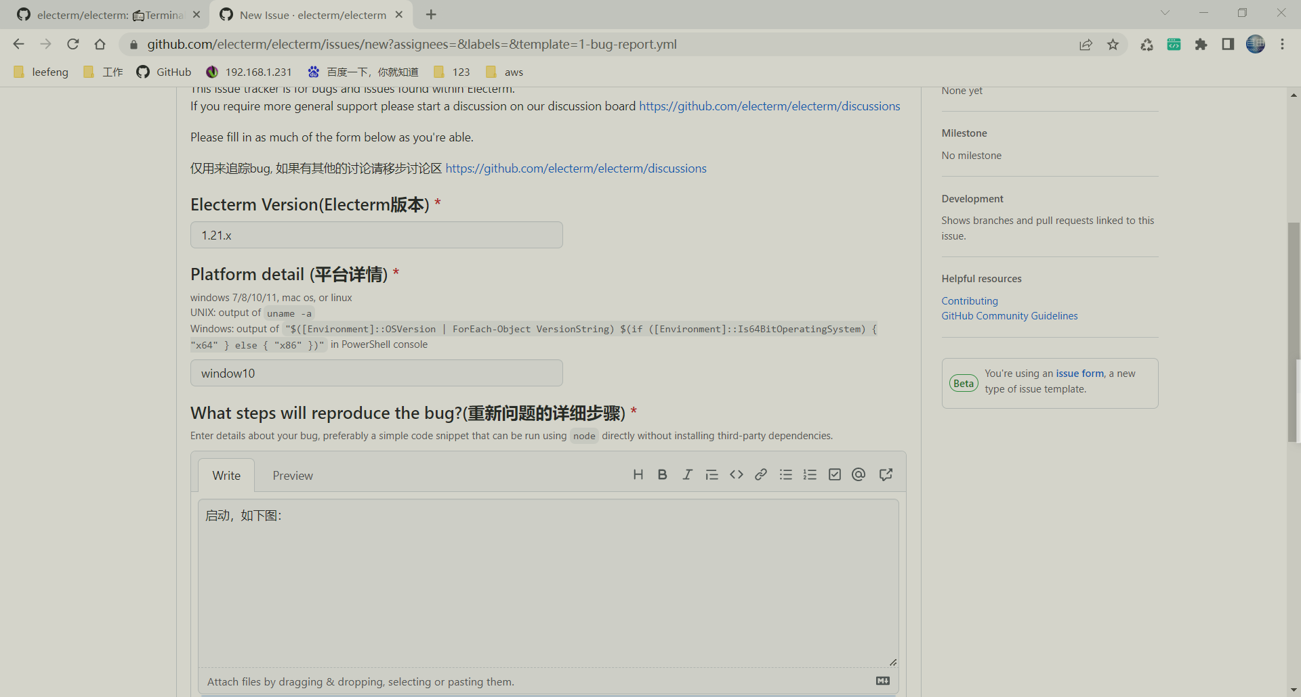
Task: Open the browser home page
Action: click(100, 44)
